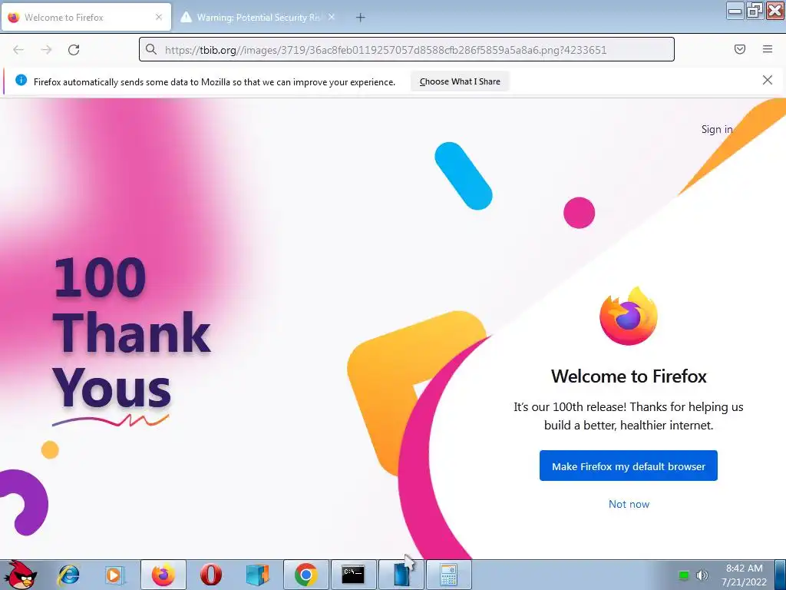This screenshot has width=786, height=590.
Task: Click the Welcome to Firefox heading
Action: pos(629,376)
